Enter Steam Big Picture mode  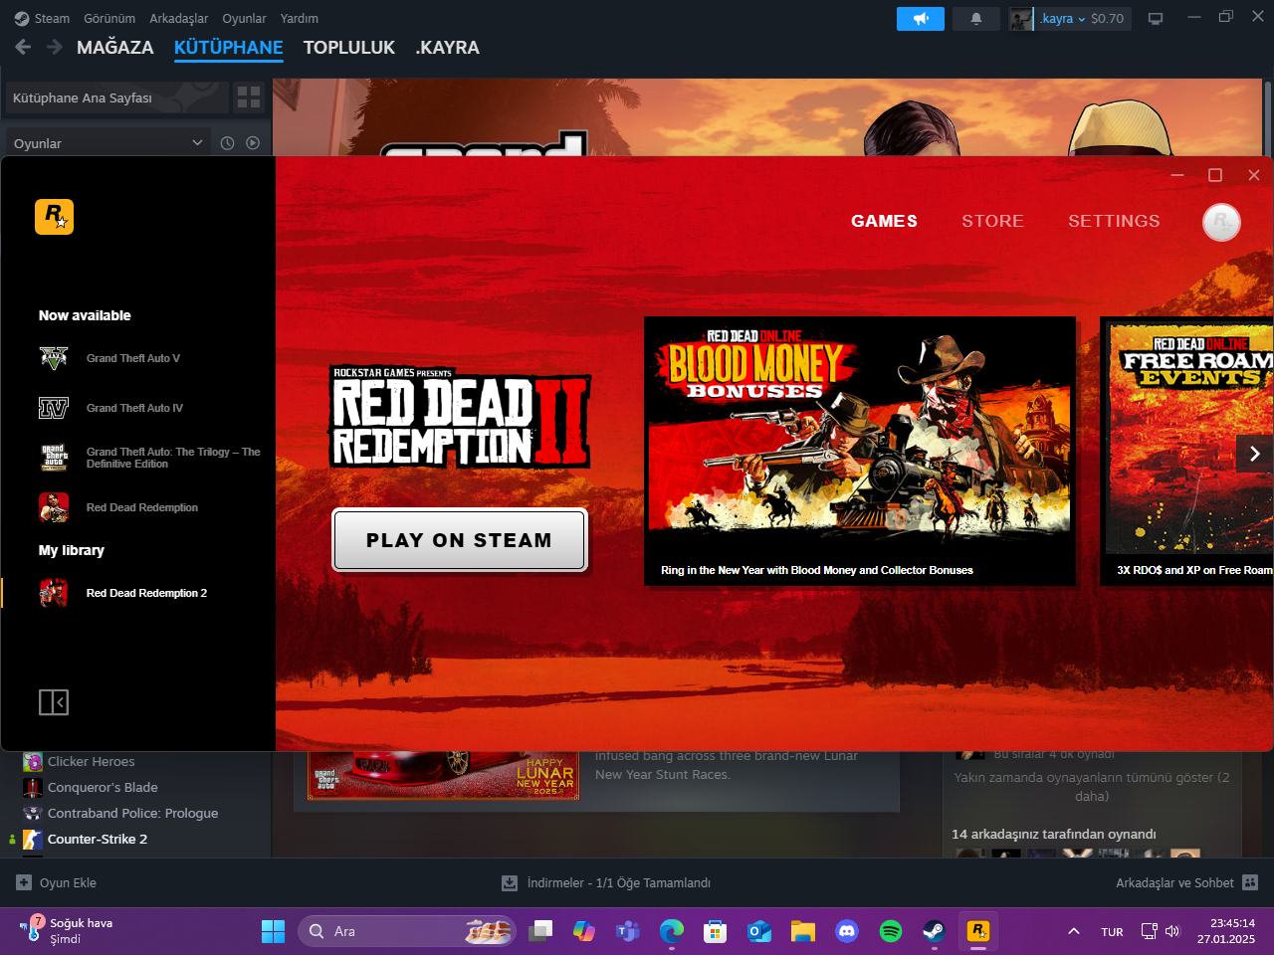tap(1156, 19)
